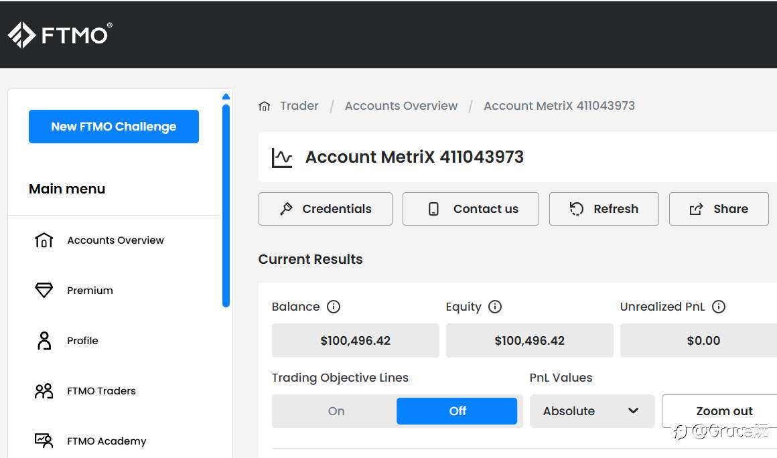Click Account MetriX 411043973 breadcrumb
The height and width of the screenshot is (458, 777).
[559, 106]
